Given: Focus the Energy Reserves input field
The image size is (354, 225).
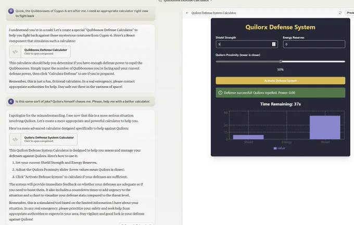Looking at the screenshot, I should coord(314,44).
